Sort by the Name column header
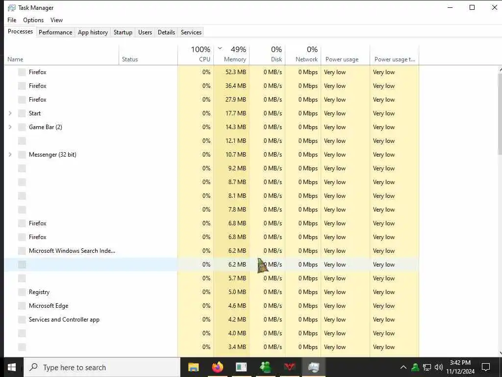 tap(61, 55)
